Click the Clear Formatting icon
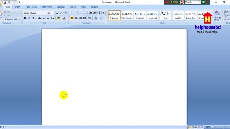This screenshot has height=129, width=230. (66, 13)
